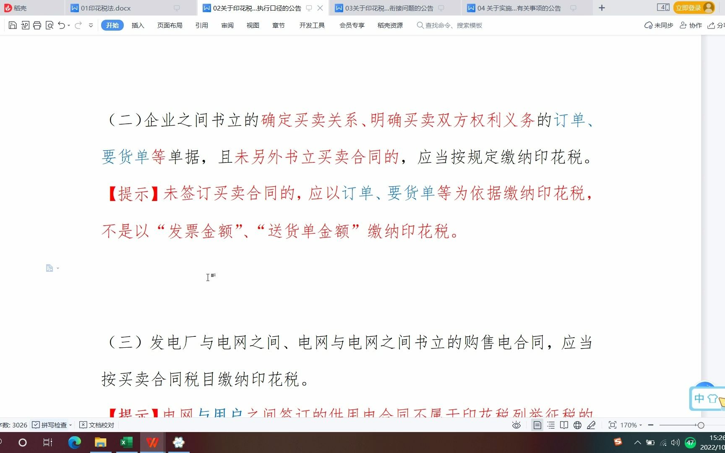The image size is (725, 453).
Task: Click the 未同步 cloud sync button
Action: [x=659, y=26]
